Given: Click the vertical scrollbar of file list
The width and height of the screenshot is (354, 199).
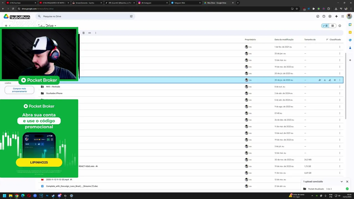Looking at the screenshot, I should [345, 86].
